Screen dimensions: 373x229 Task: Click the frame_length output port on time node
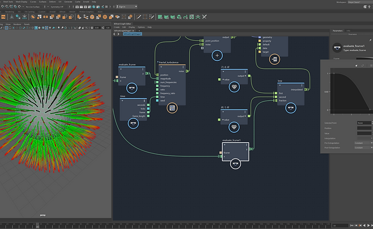(148, 116)
